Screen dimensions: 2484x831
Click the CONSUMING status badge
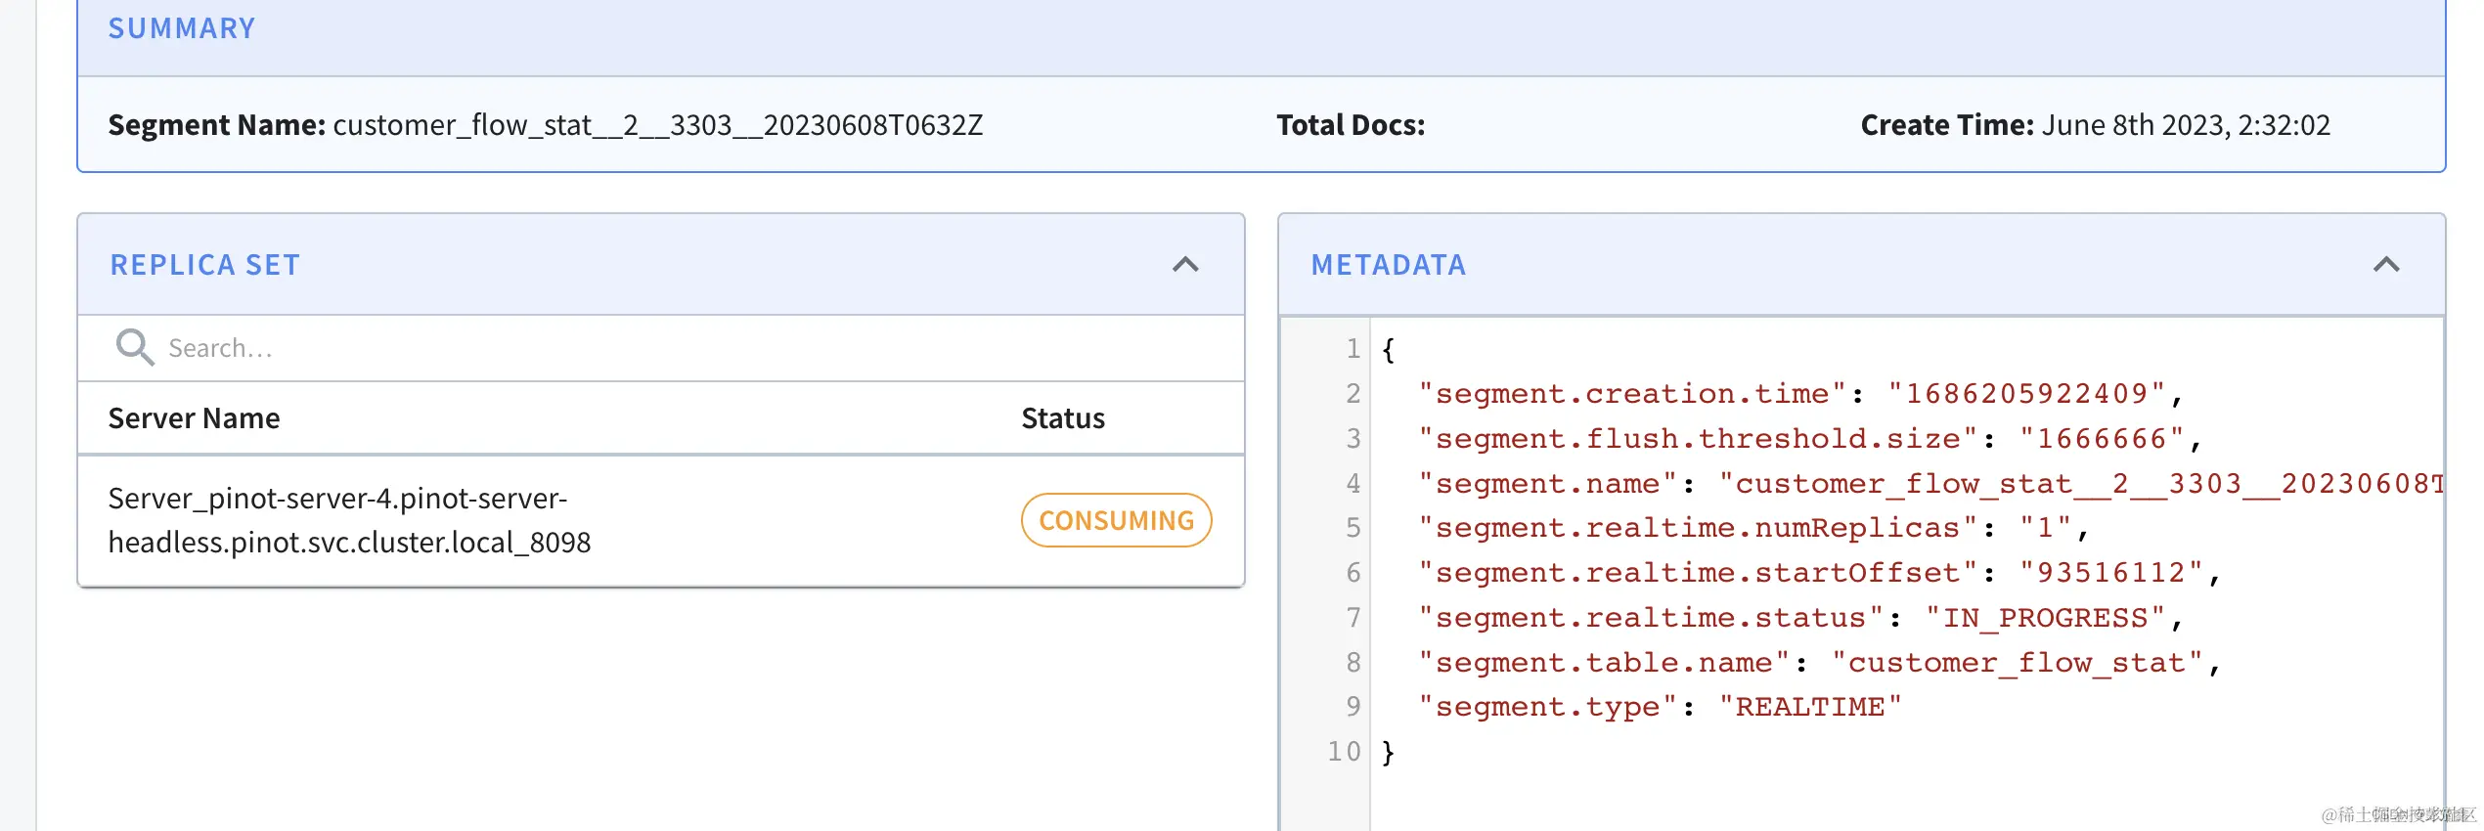coord(1116,520)
